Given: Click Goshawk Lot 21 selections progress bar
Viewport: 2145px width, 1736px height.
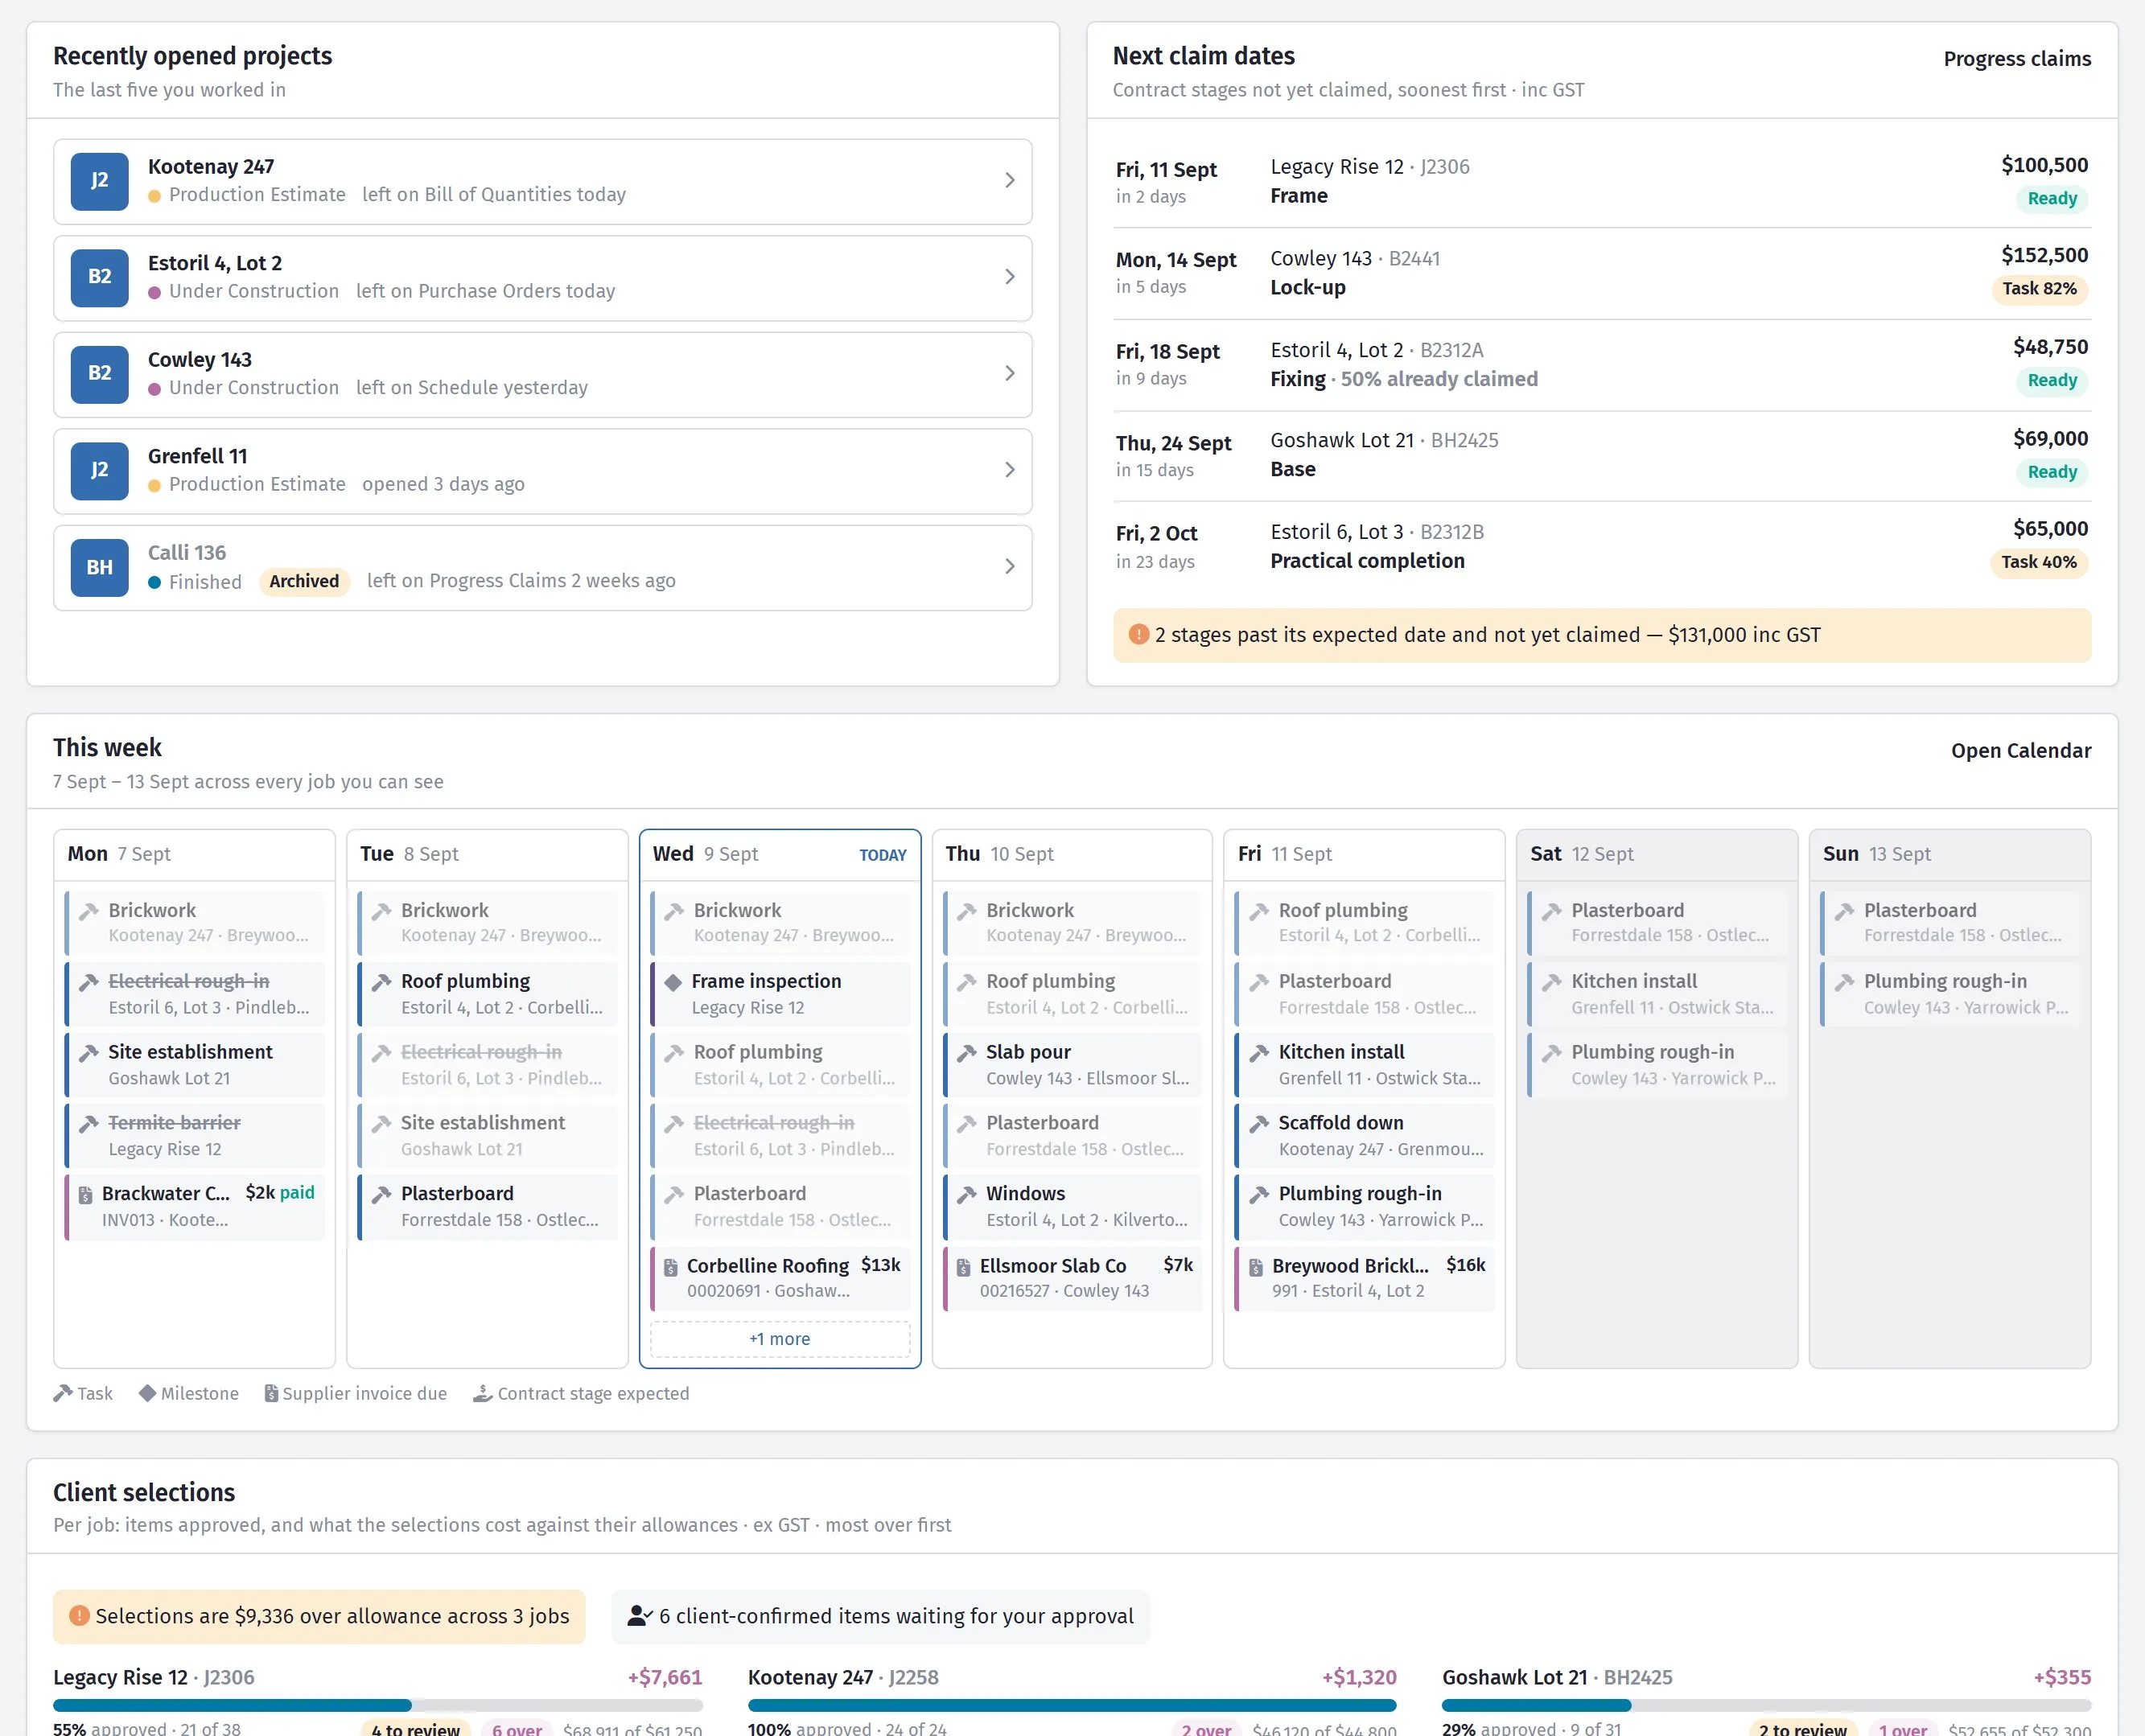Looking at the screenshot, I should point(1766,1705).
